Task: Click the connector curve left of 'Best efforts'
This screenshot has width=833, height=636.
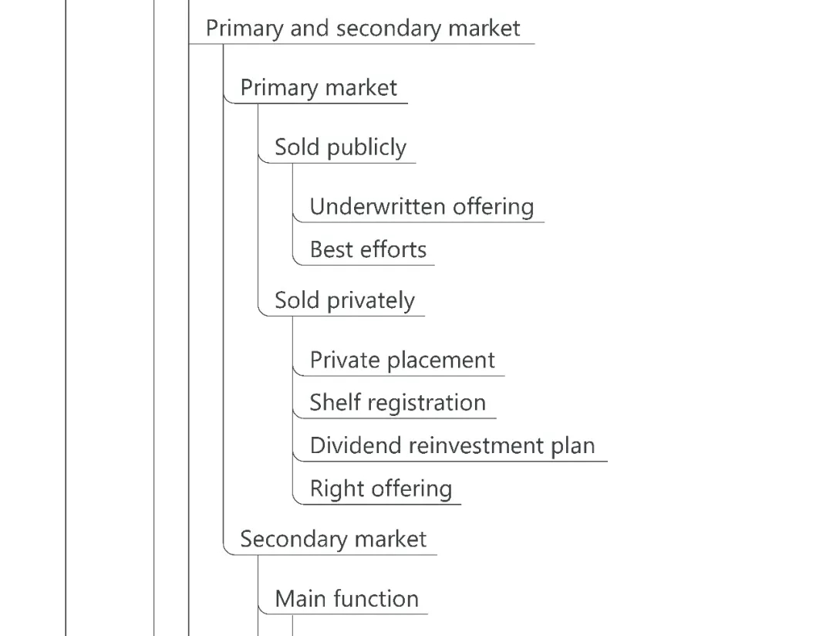Action: (x=297, y=260)
